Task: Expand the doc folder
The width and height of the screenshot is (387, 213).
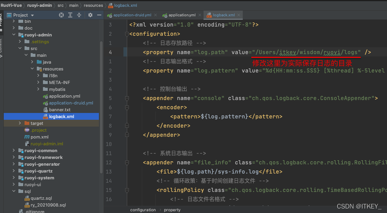Action: point(14,28)
